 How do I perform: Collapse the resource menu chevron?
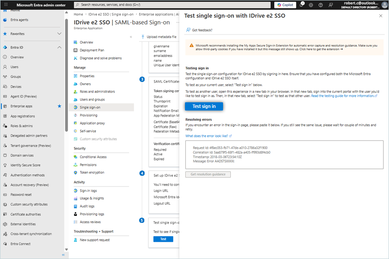pyautogui.click(x=131, y=37)
